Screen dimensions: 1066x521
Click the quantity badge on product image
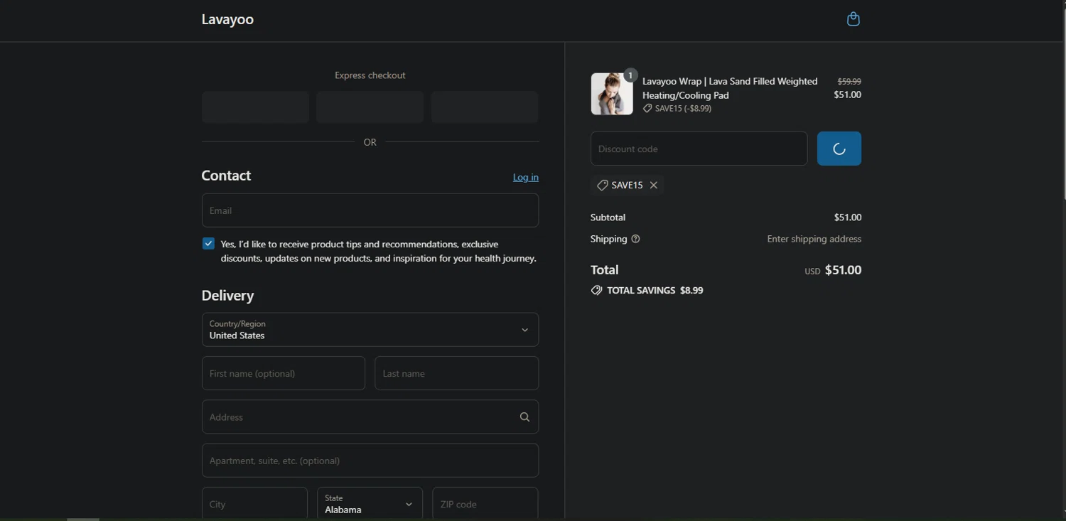coord(630,75)
